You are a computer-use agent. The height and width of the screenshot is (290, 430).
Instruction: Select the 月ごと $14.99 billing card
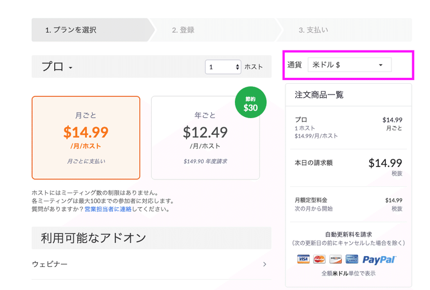pos(86,137)
